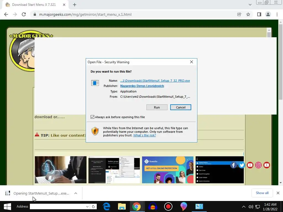Bookmark this page with the star icon
This screenshot has height=212, width=283.
248,14
